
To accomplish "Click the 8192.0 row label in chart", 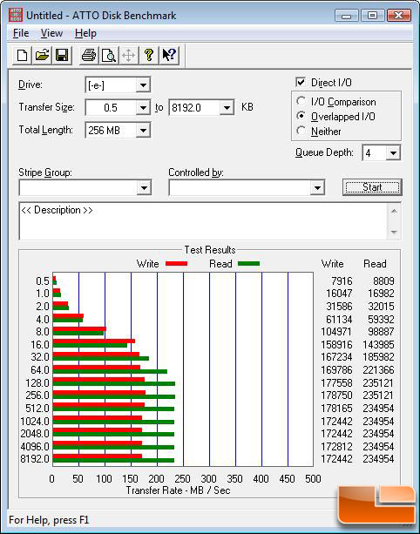I will click(35, 459).
